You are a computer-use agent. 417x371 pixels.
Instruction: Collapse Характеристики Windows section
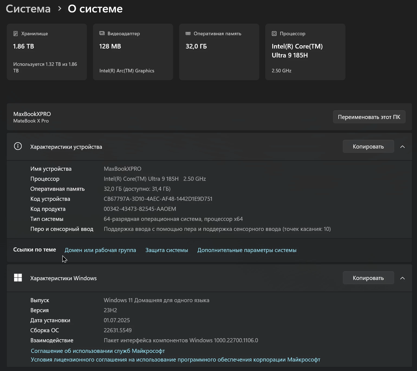tap(402, 278)
